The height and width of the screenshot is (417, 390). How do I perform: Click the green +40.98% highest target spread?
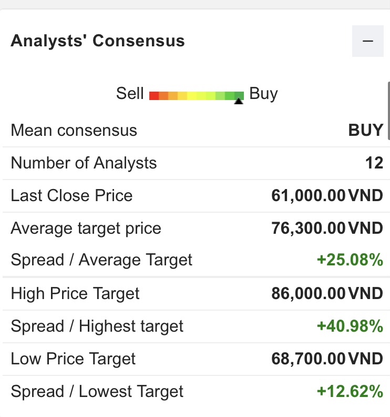pos(350,326)
